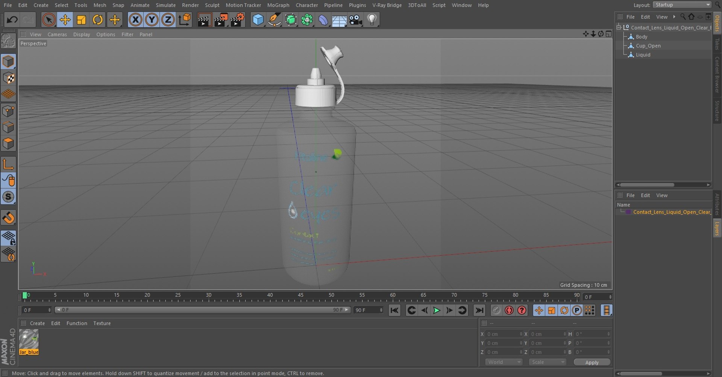Add a Camera object
Screen dimensions: 722x377
click(x=355, y=20)
